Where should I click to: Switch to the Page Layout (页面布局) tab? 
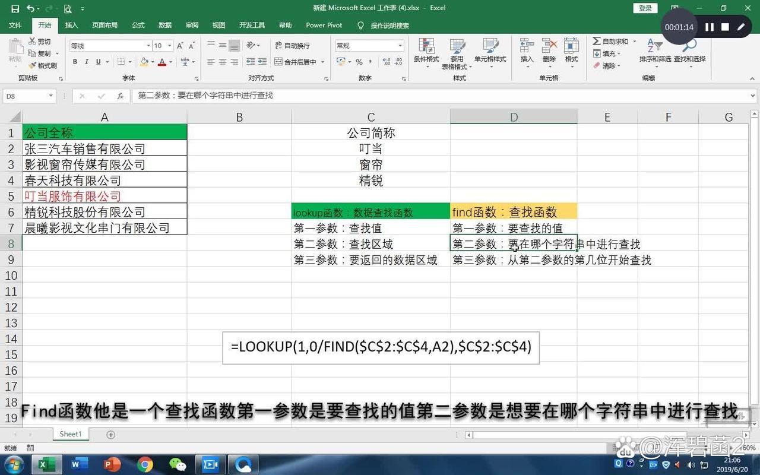(x=104, y=26)
